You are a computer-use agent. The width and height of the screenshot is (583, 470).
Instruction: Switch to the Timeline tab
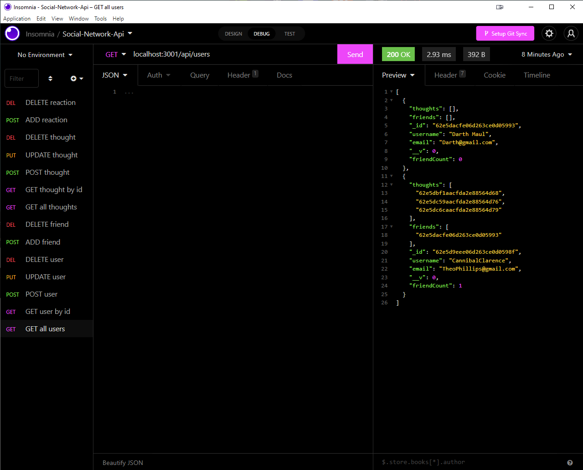pos(537,75)
